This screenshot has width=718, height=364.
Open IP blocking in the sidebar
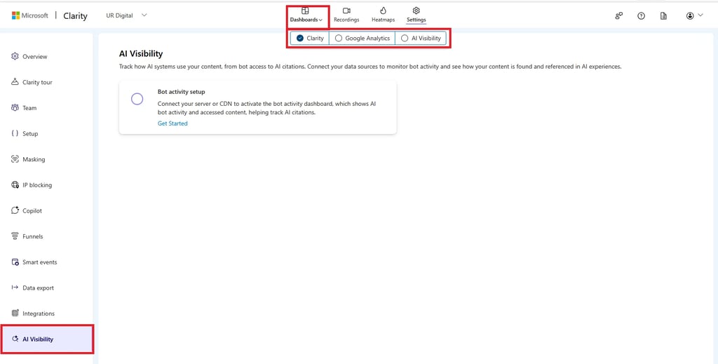click(37, 185)
